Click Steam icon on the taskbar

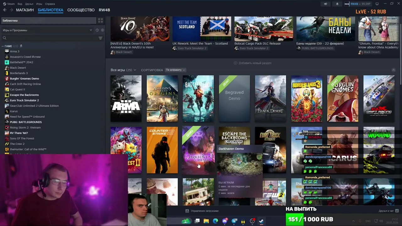[261, 221]
